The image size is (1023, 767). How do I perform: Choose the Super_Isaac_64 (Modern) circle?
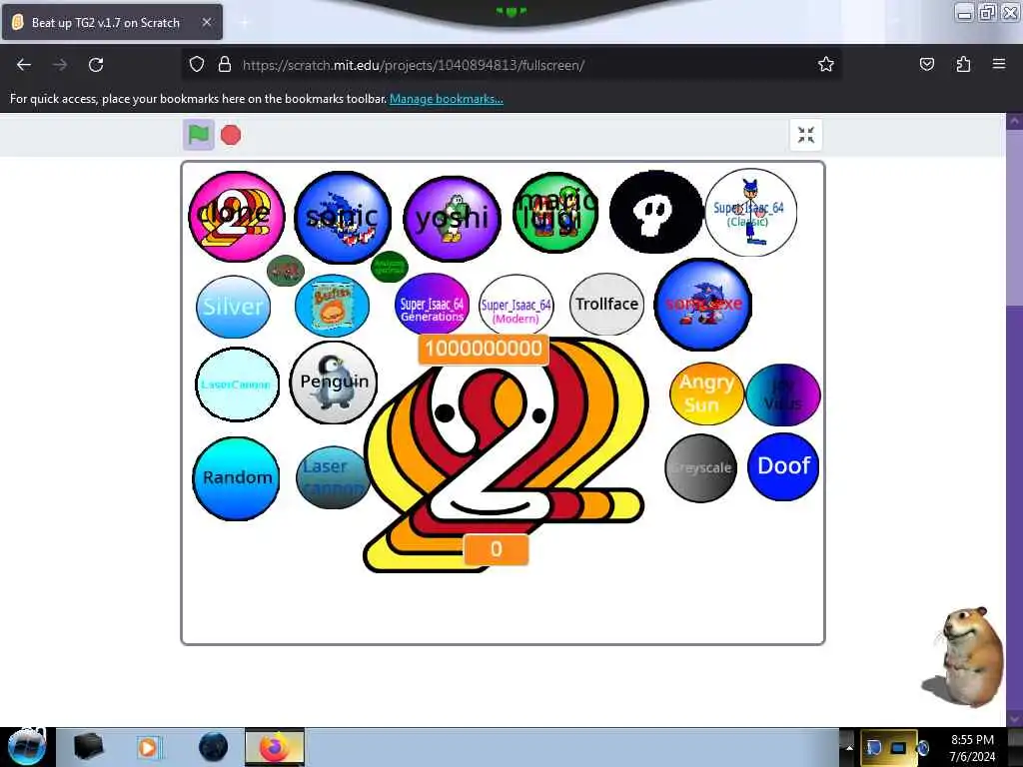coord(516,306)
